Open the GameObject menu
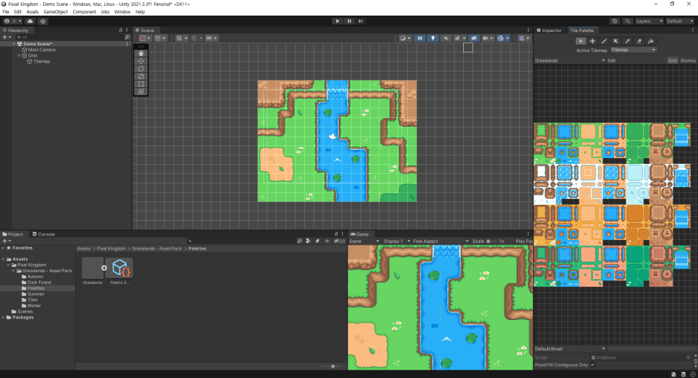698x378 pixels. pyautogui.click(x=56, y=12)
